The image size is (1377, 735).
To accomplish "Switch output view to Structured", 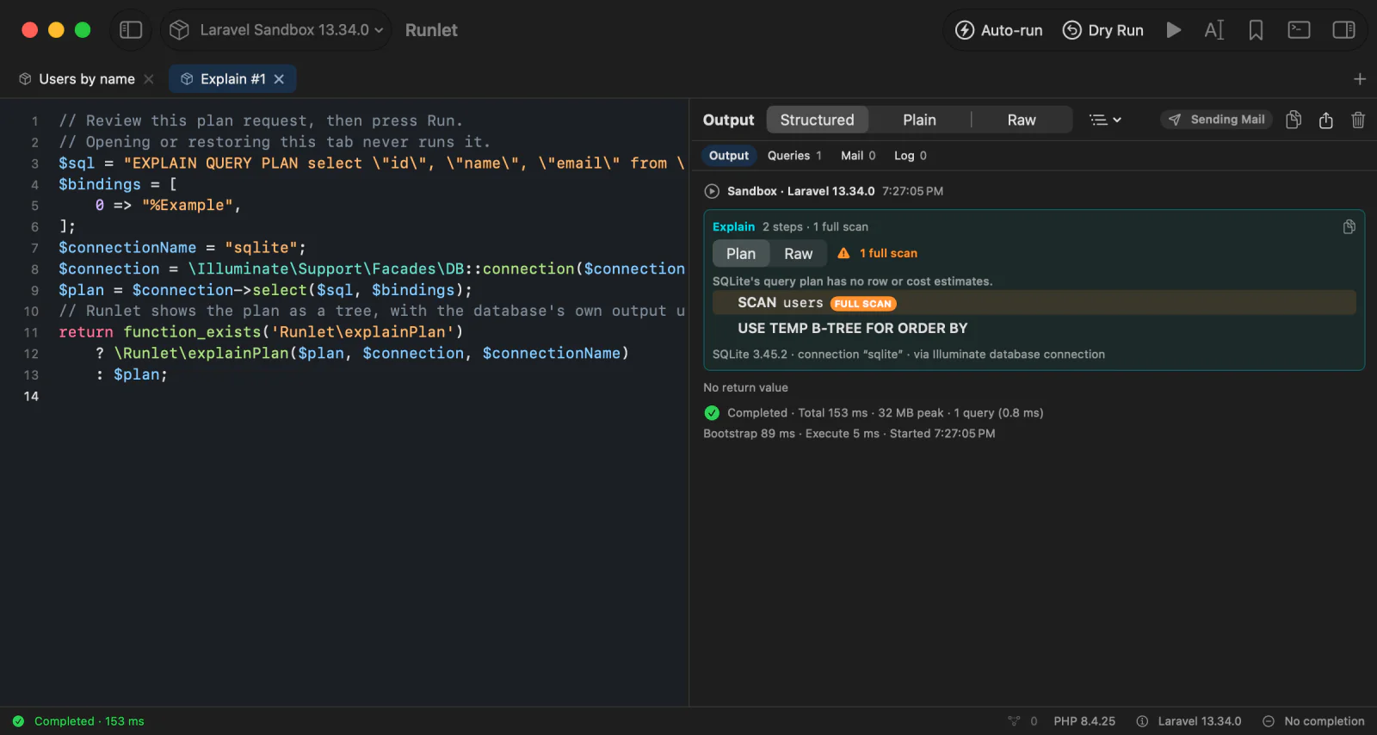I will (818, 120).
